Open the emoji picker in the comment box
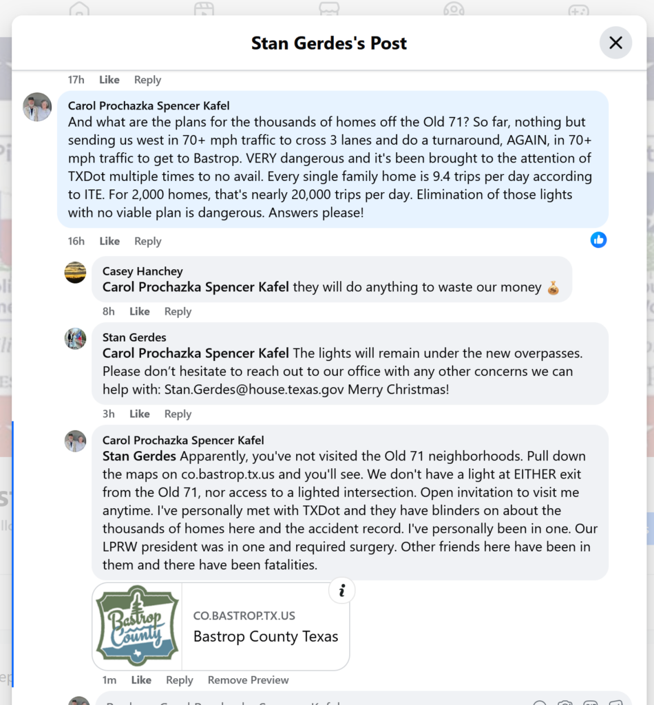Image resolution: width=654 pixels, height=705 pixels. 540,703
